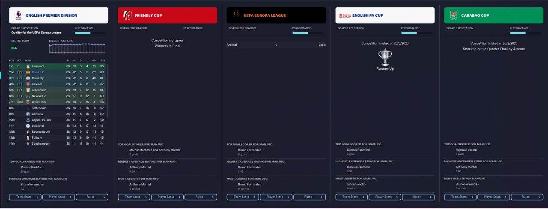The image size is (548, 209).
Task: Open Team Stats for Premier Division
Action: pyautogui.click(x=25, y=197)
